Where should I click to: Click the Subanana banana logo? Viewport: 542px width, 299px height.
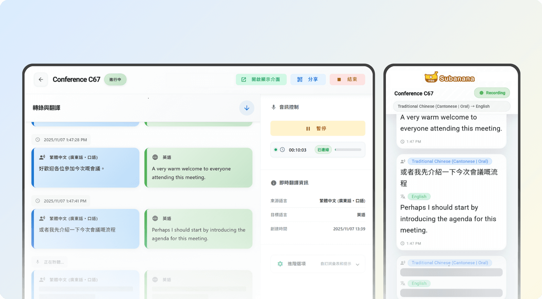[431, 77]
